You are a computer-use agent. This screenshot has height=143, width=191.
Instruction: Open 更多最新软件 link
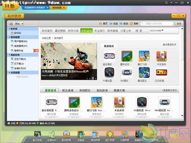(x=169, y=44)
